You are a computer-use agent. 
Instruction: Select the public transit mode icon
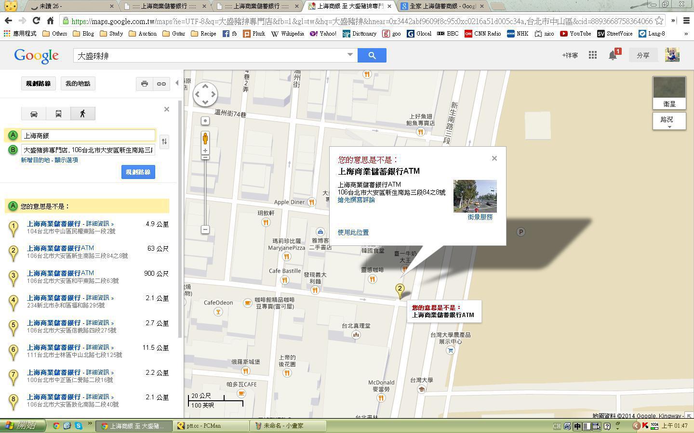tap(58, 114)
